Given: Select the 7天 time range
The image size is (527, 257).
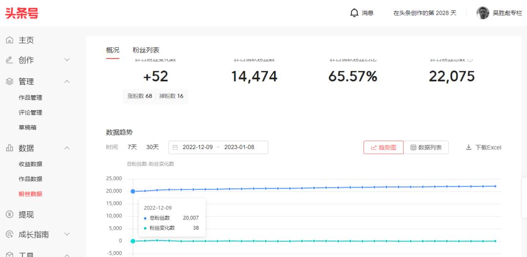Looking at the screenshot, I should point(132,147).
